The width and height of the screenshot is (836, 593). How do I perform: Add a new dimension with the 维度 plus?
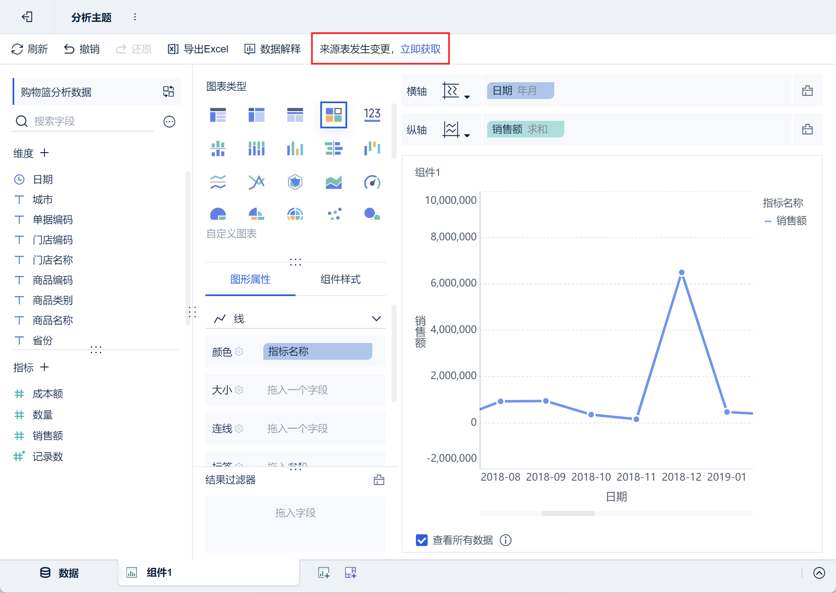(x=44, y=153)
